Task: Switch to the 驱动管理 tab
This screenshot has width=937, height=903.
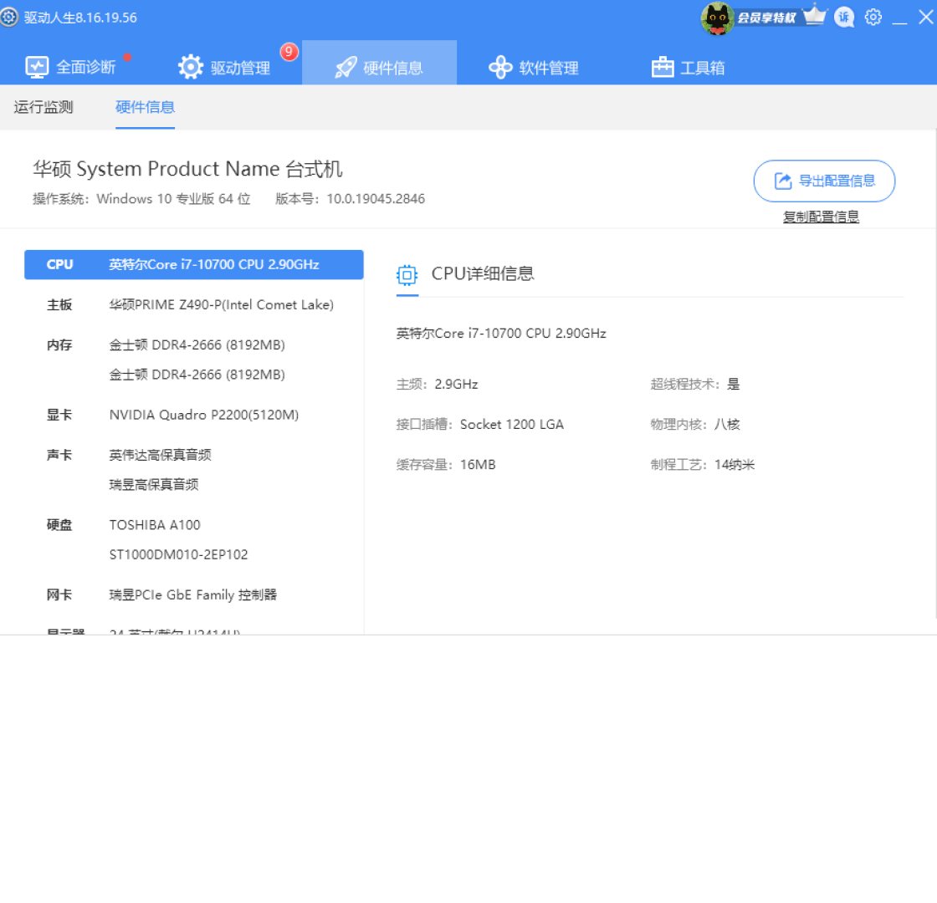Action: tap(225, 67)
